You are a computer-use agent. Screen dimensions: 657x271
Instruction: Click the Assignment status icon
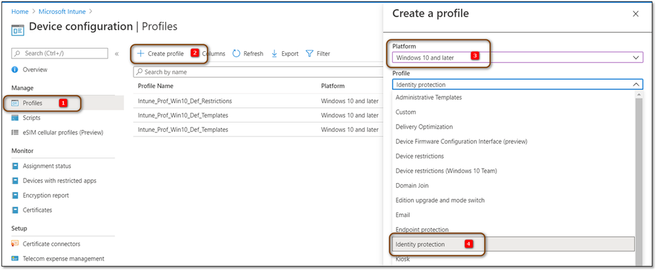(15, 166)
